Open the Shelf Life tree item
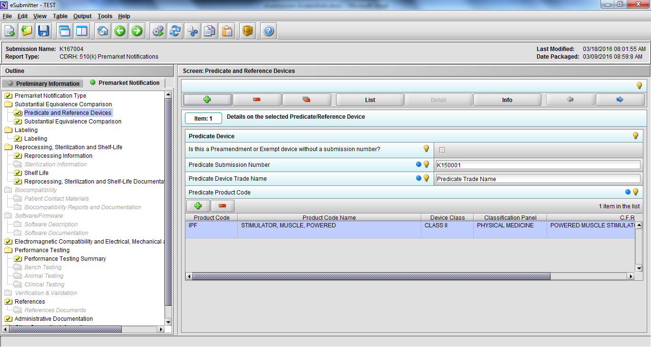Image resolution: width=651 pixels, height=347 pixels. [36, 173]
